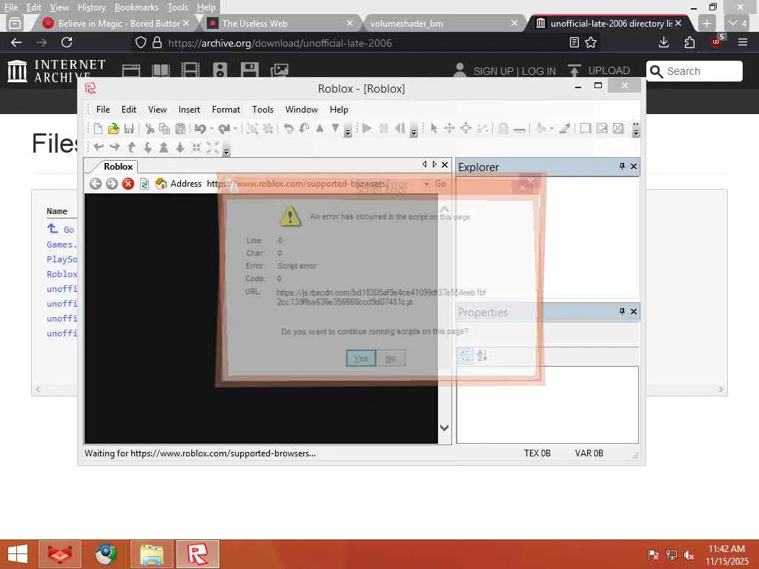The height and width of the screenshot is (569, 759).
Task: Click the embedded browser Home icon
Action: pos(161,184)
